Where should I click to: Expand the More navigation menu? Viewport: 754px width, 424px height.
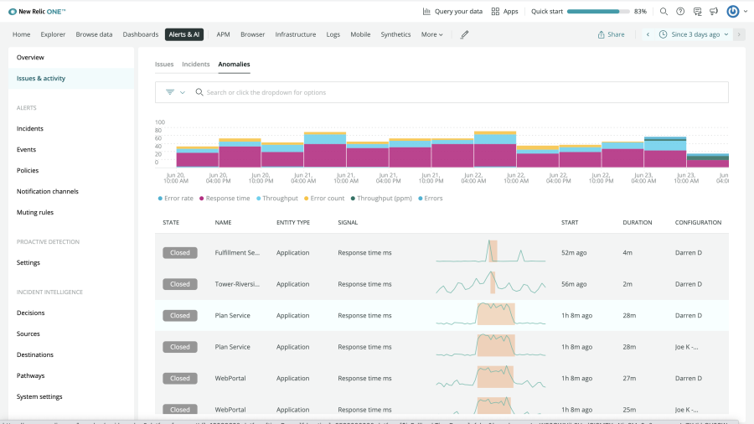431,34
